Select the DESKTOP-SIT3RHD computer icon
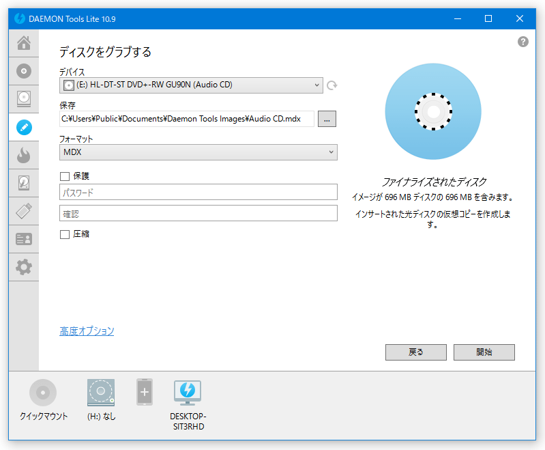Viewport: 545px width, 450px height. tap(188, 393)
